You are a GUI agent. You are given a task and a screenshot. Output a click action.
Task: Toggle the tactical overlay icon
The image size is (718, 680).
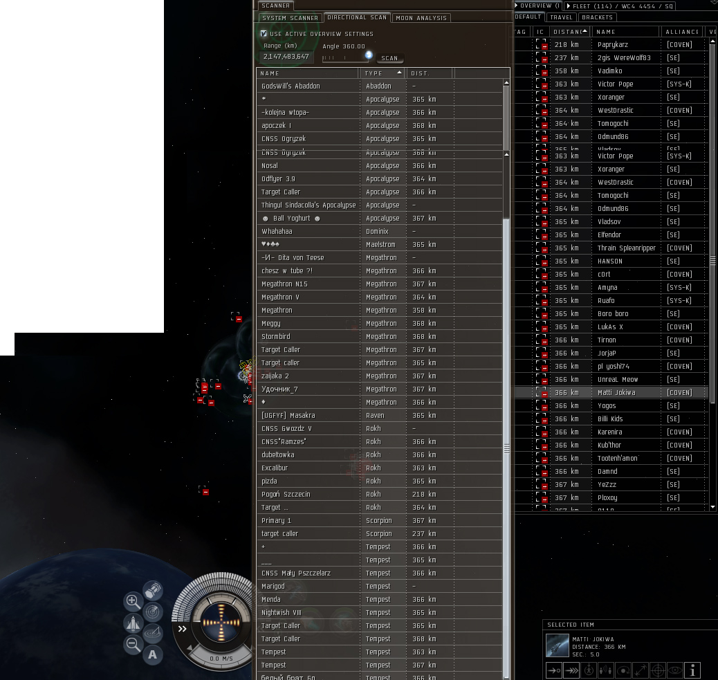[153, 633]
